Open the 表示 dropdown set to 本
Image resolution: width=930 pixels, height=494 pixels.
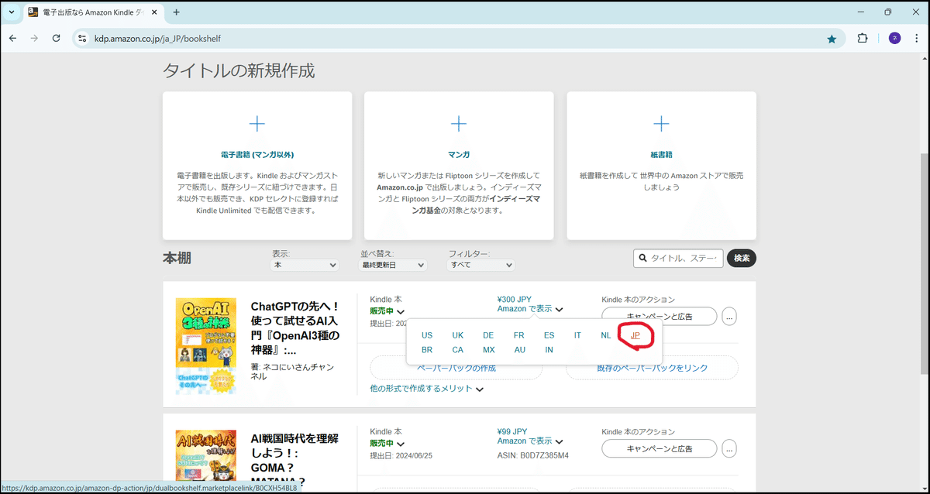[305, 265]
